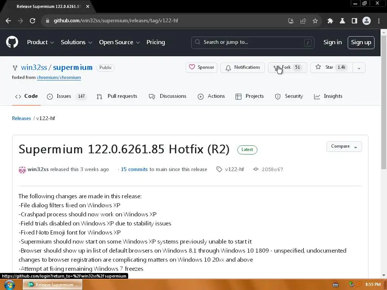Click the Latest release badge
The image size is (387, 290).
point(247,150)
